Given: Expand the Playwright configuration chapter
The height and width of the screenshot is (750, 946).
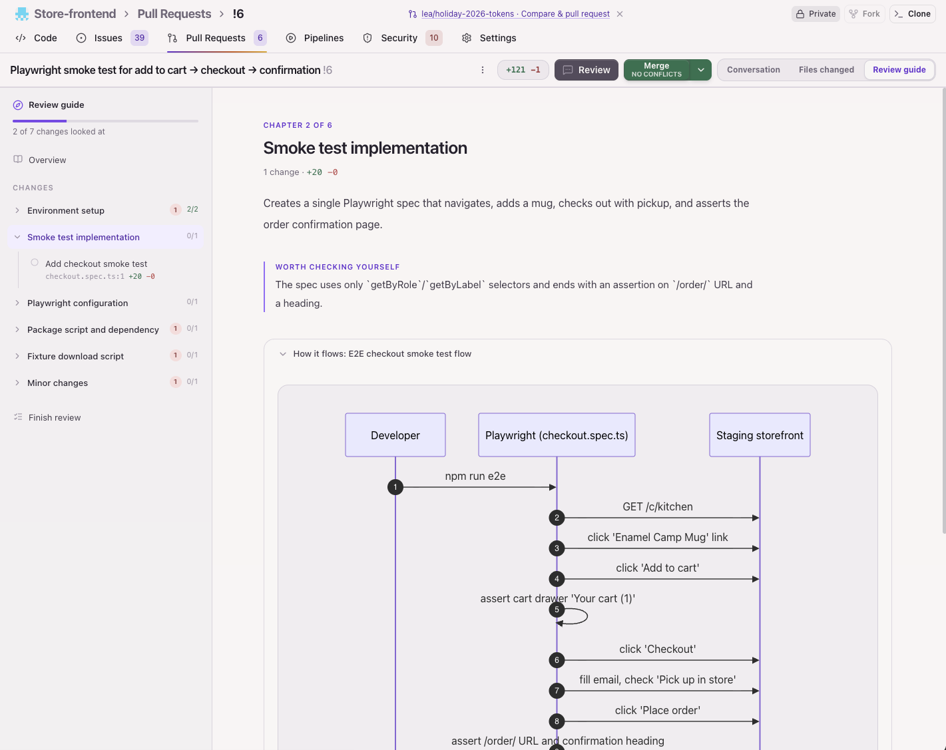Looking at the screenshot, I should point(17,303).
